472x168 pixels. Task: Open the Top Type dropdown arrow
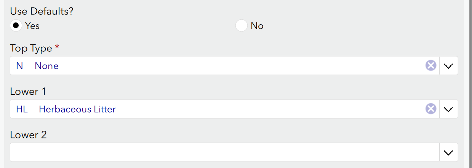click(x=449, y=66)
